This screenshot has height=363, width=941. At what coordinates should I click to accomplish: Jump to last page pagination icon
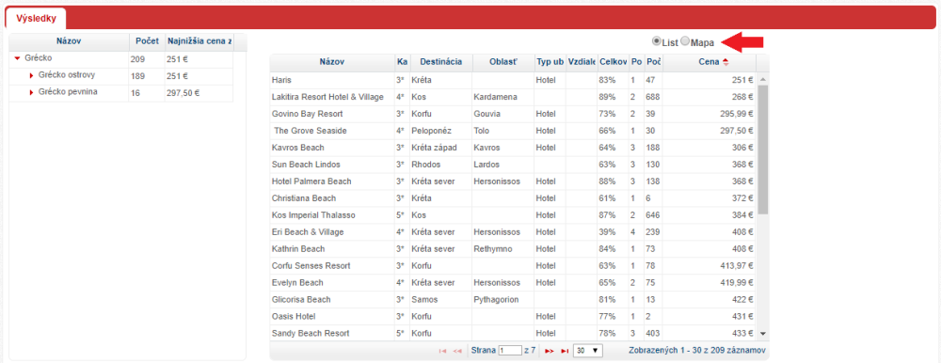564,351
